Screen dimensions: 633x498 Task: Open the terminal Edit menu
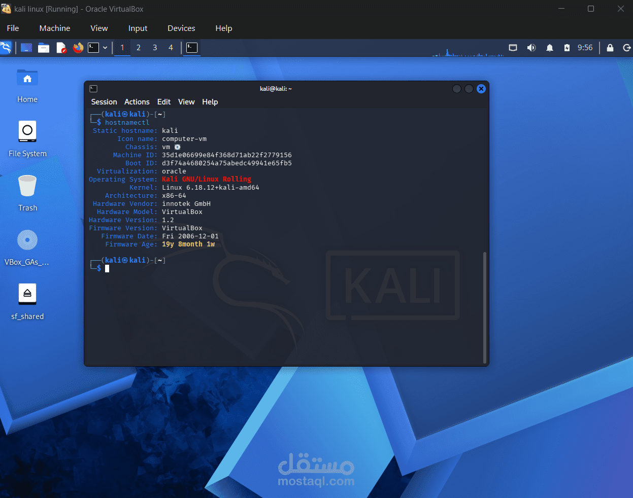pyautogui.click(x=164, y=102)
